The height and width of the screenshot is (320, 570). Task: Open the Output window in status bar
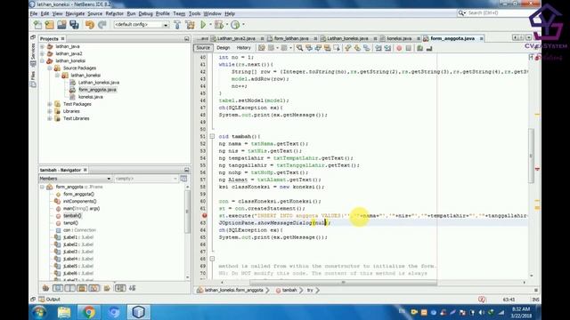click(x=50, y=300)
